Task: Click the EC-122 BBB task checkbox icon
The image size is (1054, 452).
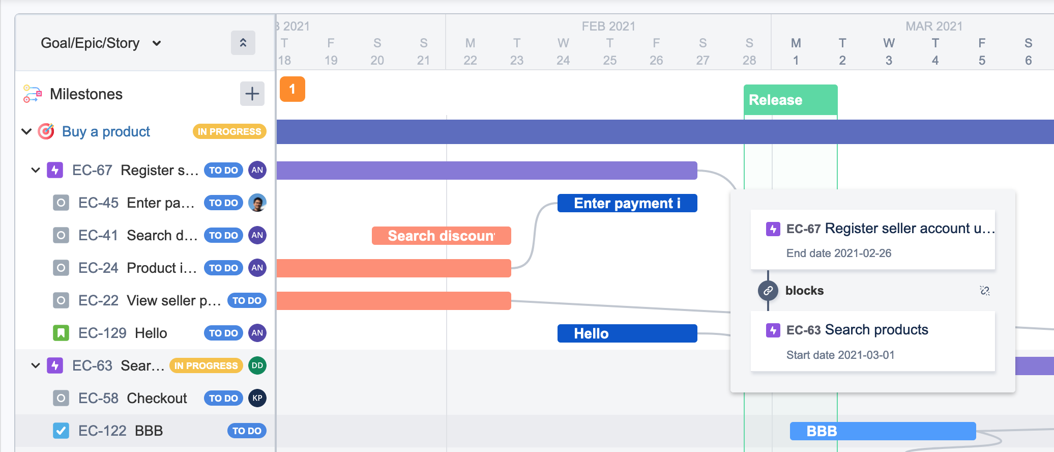Action: (x=61, y=431)
